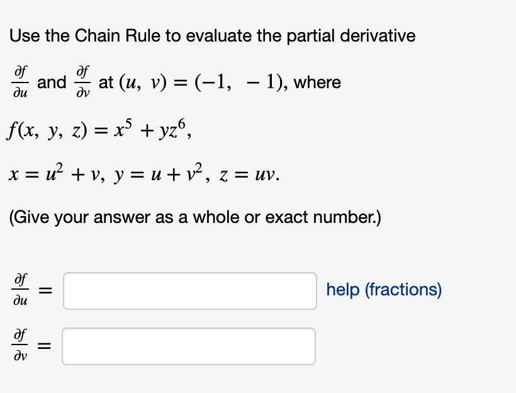Viewport: 516px width, 393px height.
Task: Select the ∂f/∂u fraction label
Action: pyautogui.click(x=20, y=290)
